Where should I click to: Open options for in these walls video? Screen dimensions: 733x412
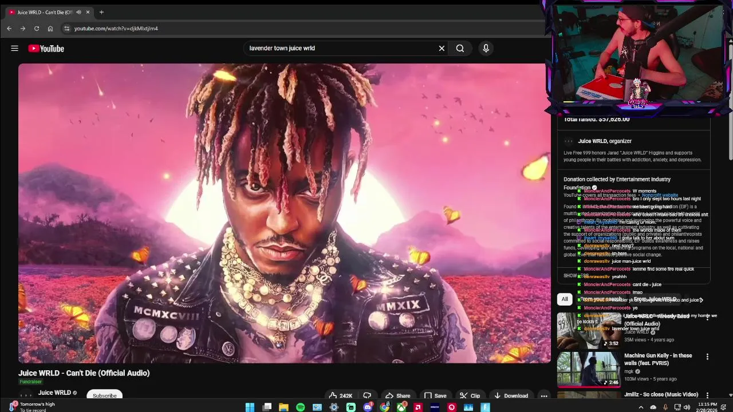coord(707,356)
